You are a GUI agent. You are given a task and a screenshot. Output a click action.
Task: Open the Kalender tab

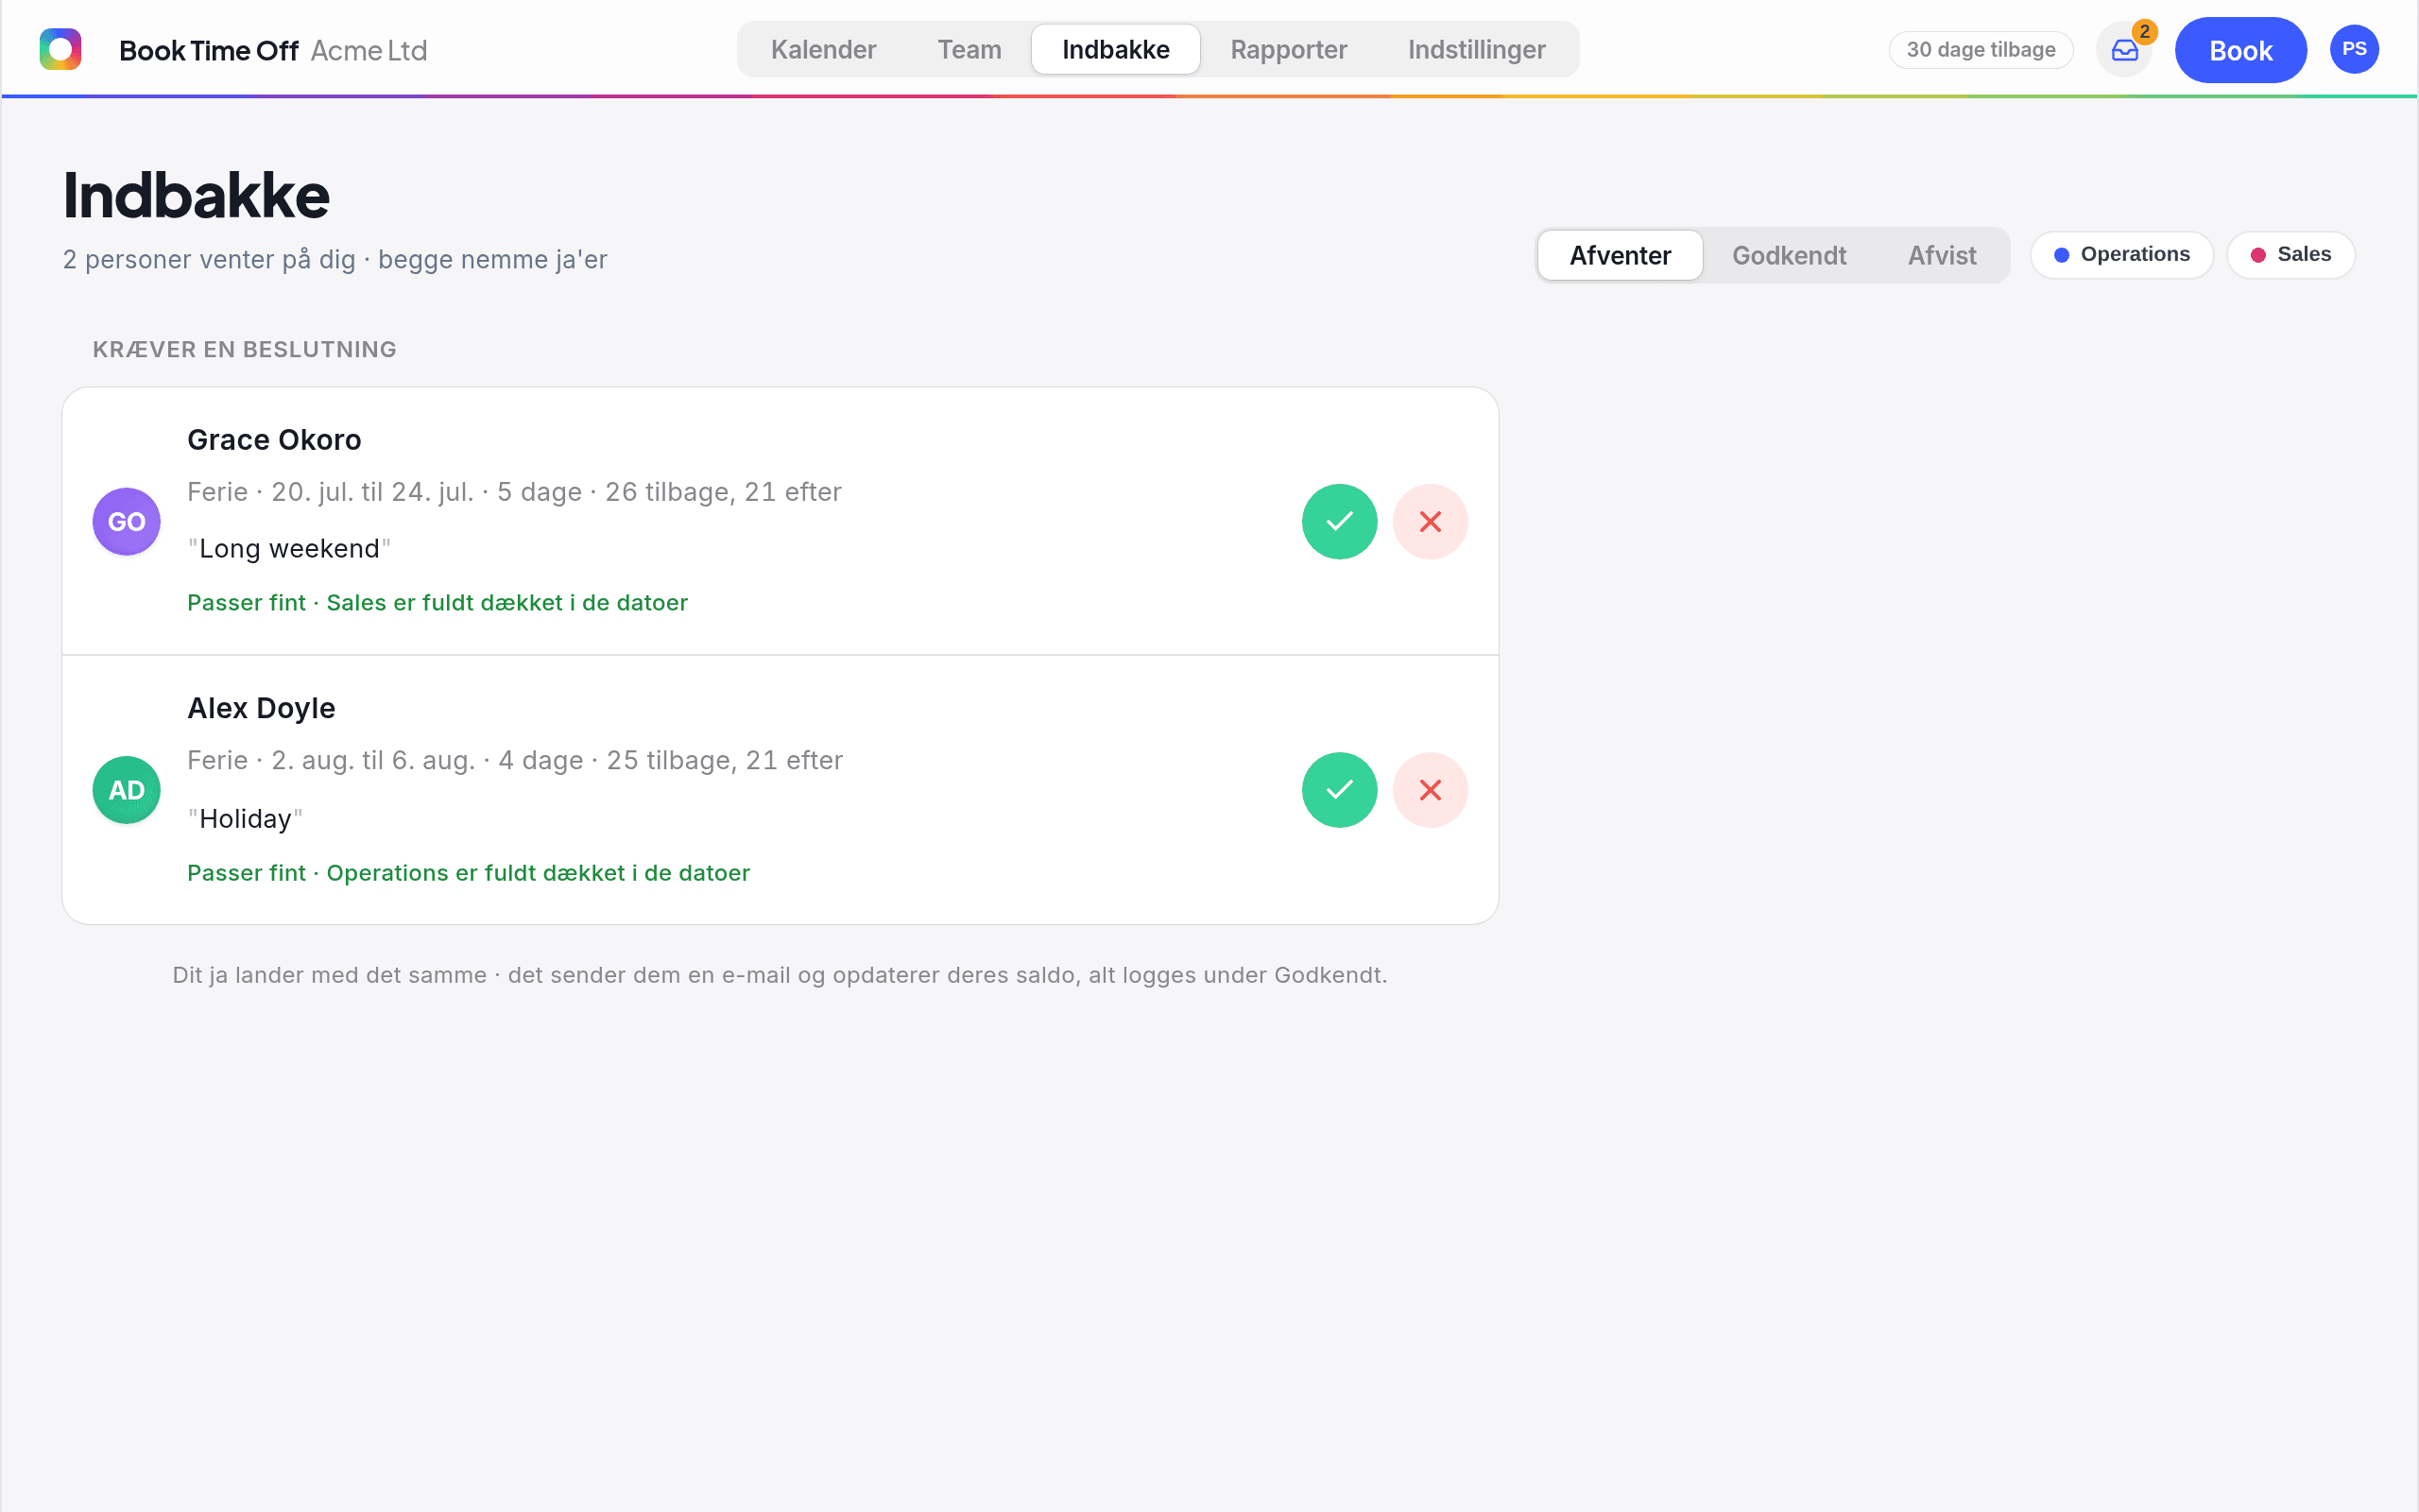click(823, 49)
